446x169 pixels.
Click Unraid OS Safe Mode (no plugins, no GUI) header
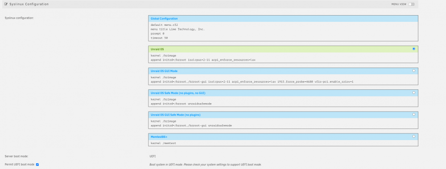178,93
